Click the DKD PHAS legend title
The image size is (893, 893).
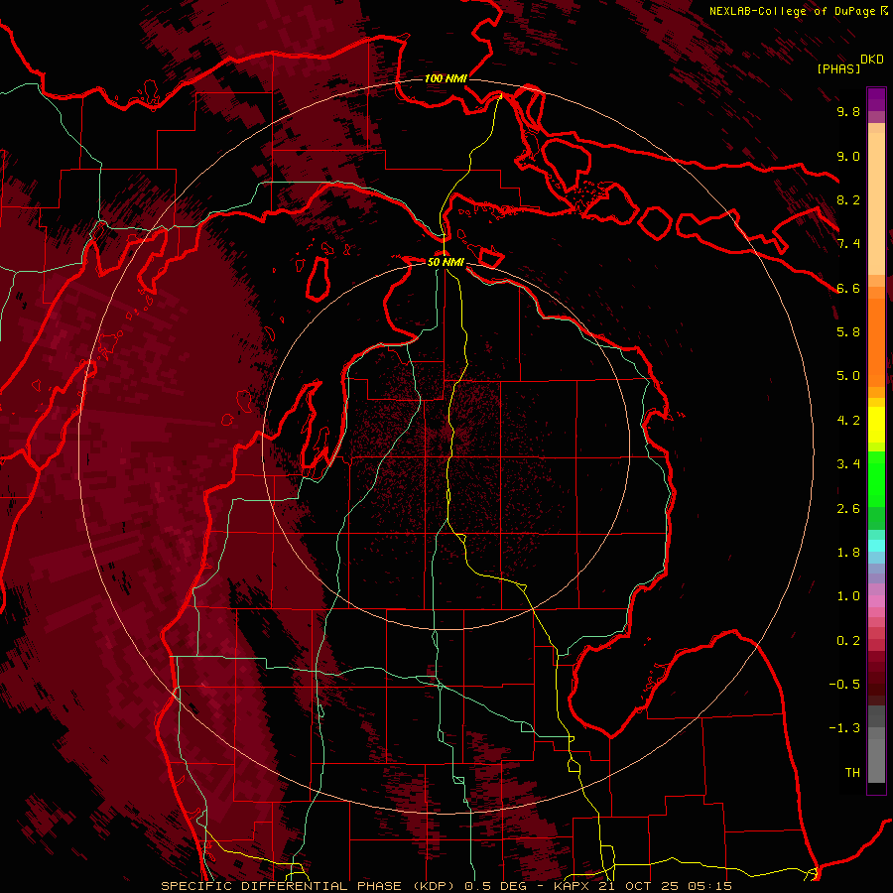tap(850, 64)
